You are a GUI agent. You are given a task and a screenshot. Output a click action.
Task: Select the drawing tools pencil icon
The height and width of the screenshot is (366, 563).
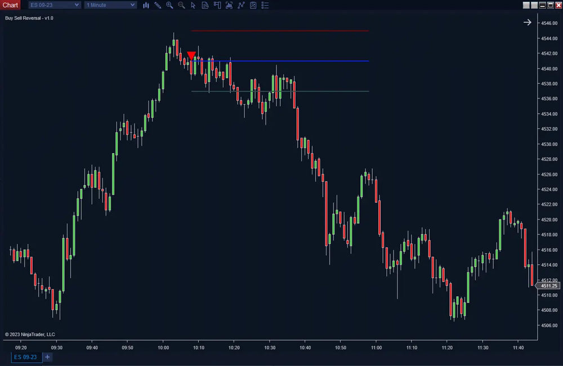coord(158,5)
